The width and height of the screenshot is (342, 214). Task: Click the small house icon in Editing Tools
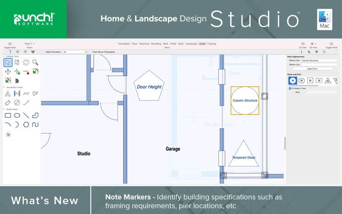click(x=17, y=80)
